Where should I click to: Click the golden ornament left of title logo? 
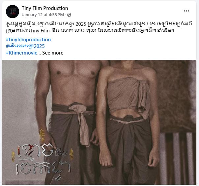point(13,156)
